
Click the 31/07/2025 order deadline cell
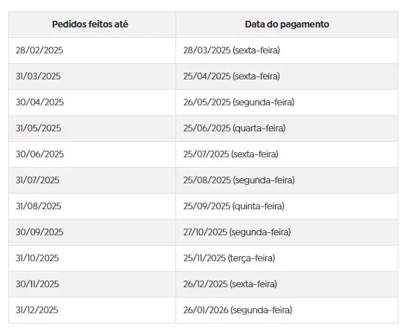92,180
